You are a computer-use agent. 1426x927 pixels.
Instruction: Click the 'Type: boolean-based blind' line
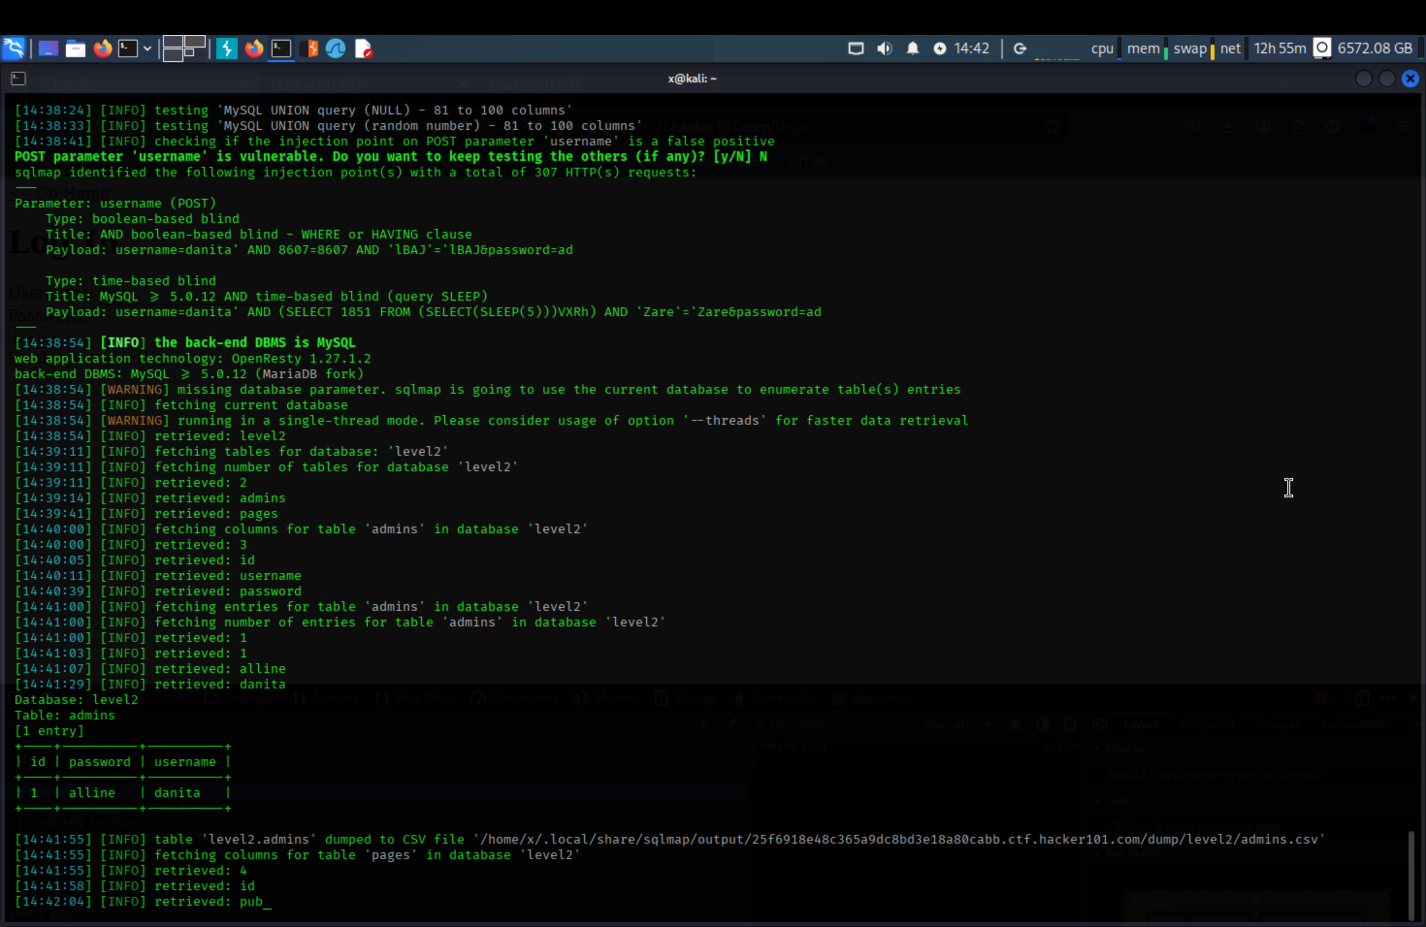(143, 219)
